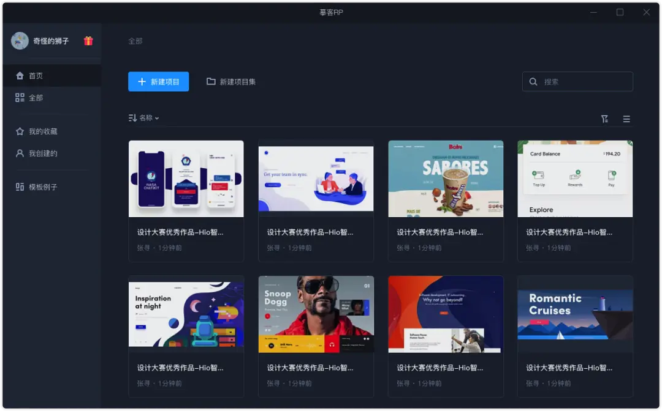Click the red gift box icon
The height and width of the screenshot is (411, 662).
pyautogui.click(x=88, y=41)
